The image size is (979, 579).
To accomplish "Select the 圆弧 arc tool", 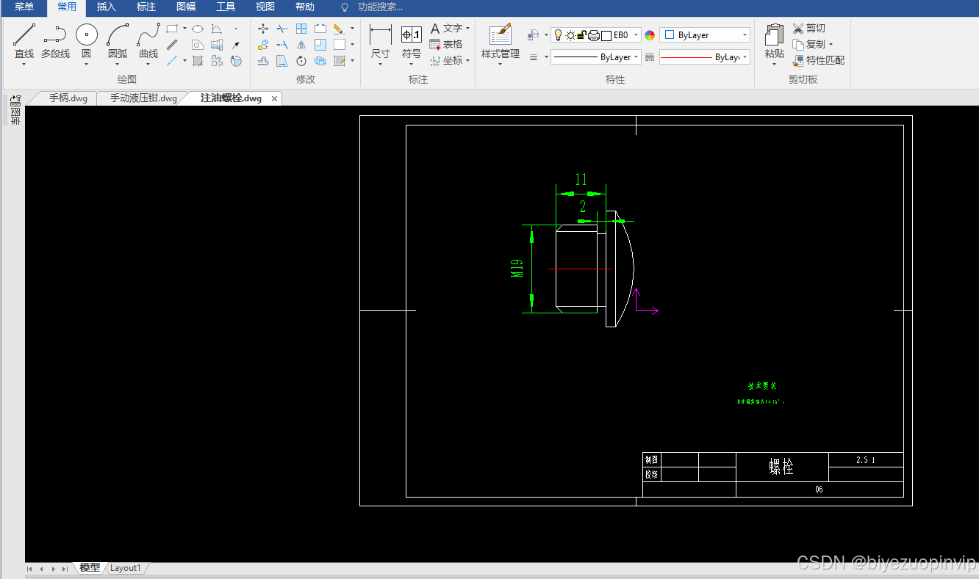I will 118,40.
